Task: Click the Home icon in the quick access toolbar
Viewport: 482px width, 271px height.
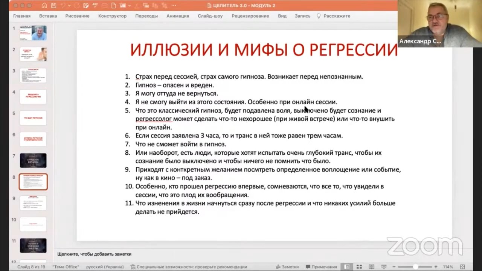Action: pos(44,6)
